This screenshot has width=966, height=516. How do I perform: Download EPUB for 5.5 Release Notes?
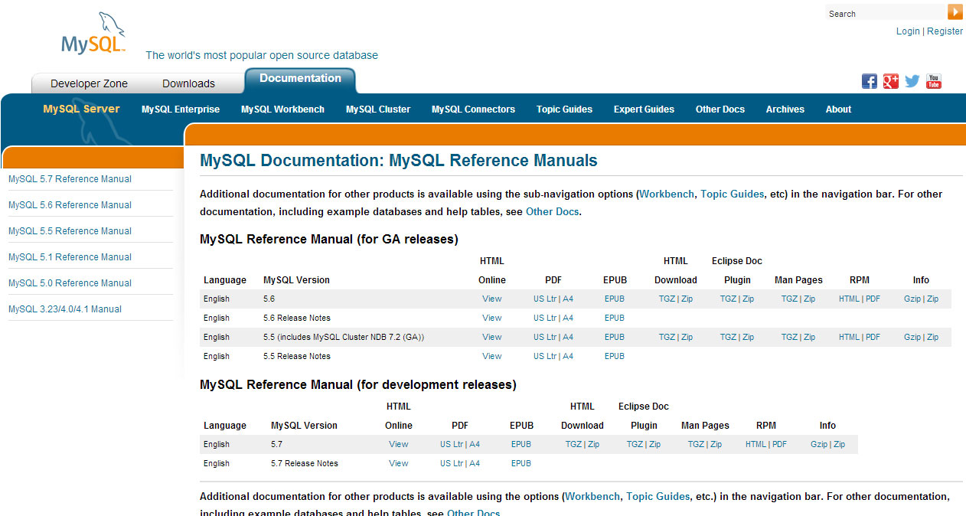[x=615, y=356]
